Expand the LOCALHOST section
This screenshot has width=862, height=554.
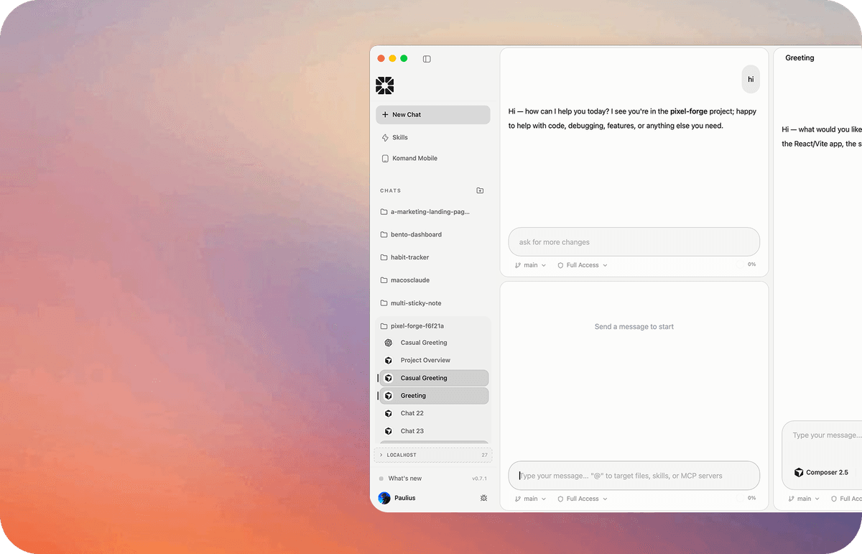click(432, 455)
